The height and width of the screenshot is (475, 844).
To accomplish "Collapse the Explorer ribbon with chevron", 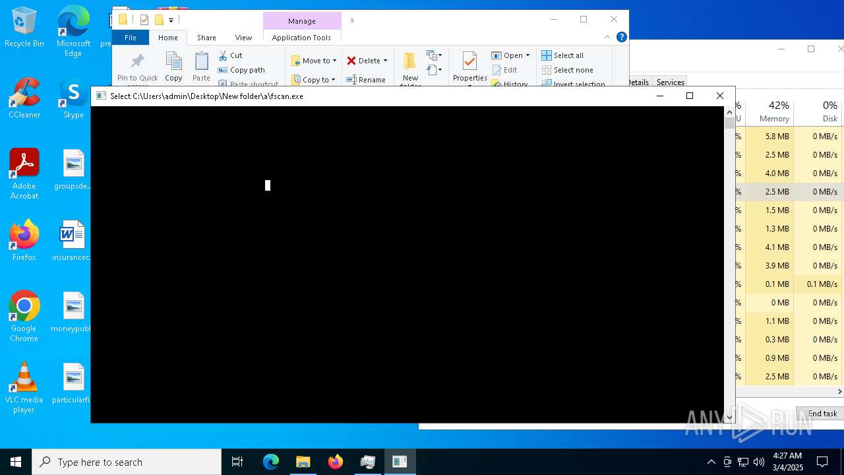I will tap(607, 37).
